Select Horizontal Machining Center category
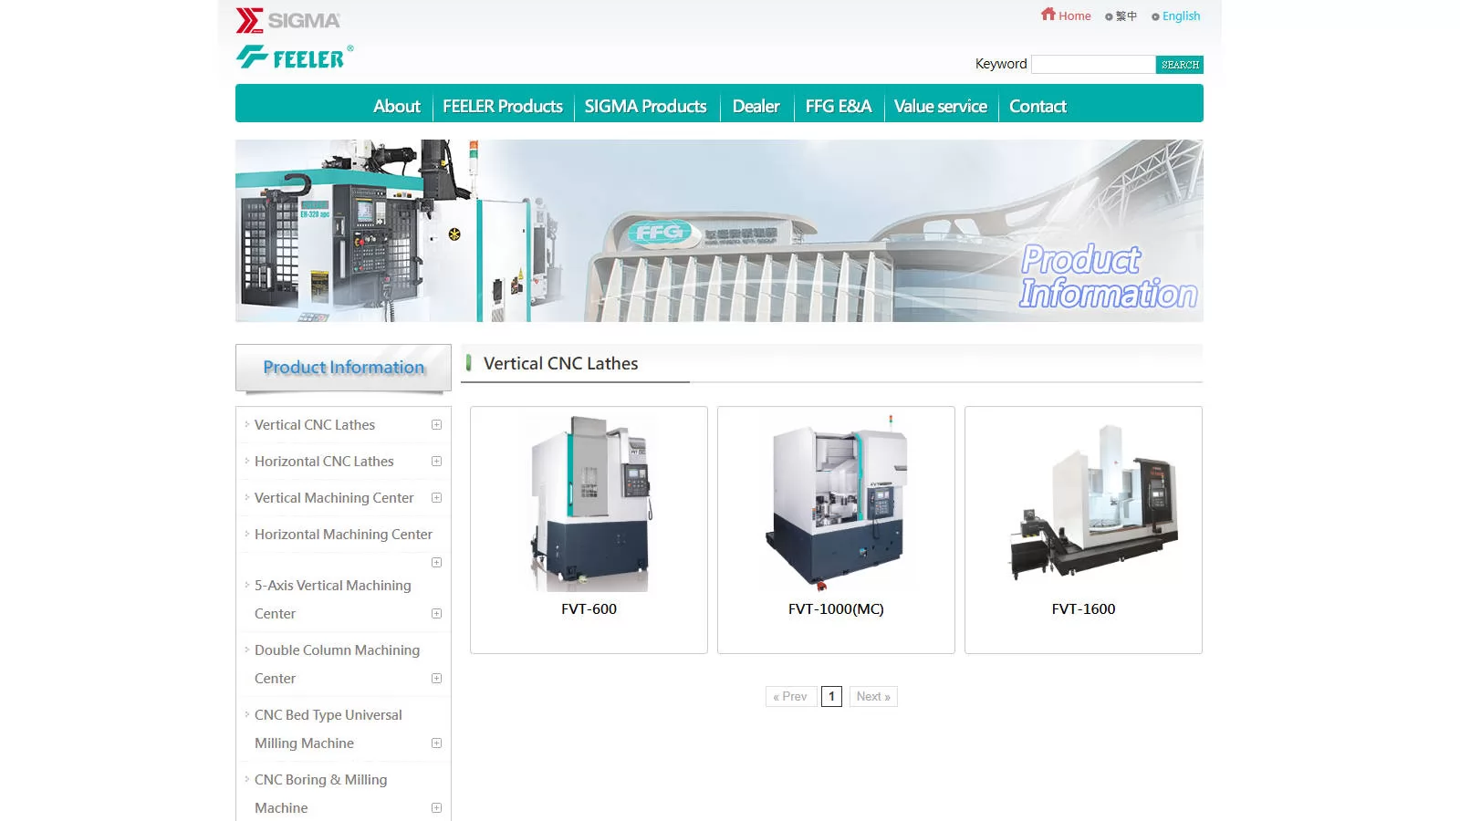Image resolution: width=1460 pixels, height=821 pixels. pyautogui.click(x=343, y=535)
